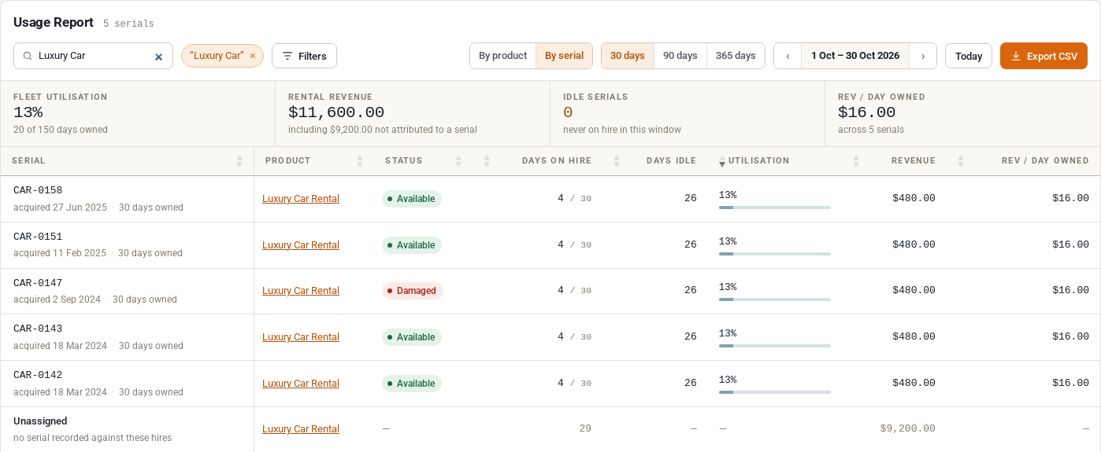This screenshot has width=1101, height=452.
Task: Select serial CAR-0142
Action: click(x=38, y=375)
